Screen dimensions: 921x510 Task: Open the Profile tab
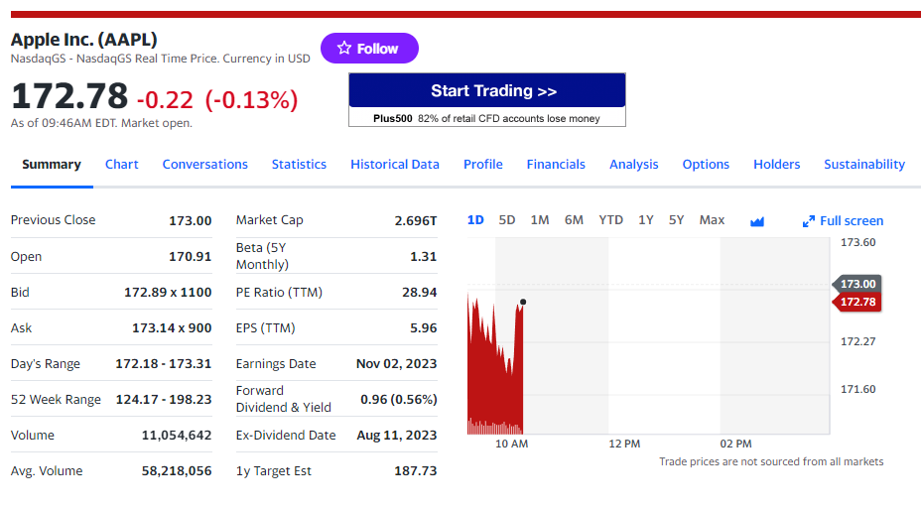click(482, 165)
